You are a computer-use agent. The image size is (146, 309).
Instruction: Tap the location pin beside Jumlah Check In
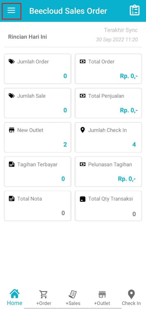click(82, 130)
